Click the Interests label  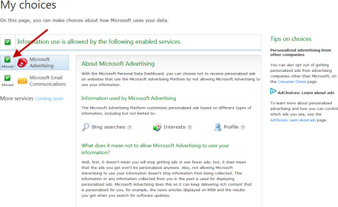175,127
